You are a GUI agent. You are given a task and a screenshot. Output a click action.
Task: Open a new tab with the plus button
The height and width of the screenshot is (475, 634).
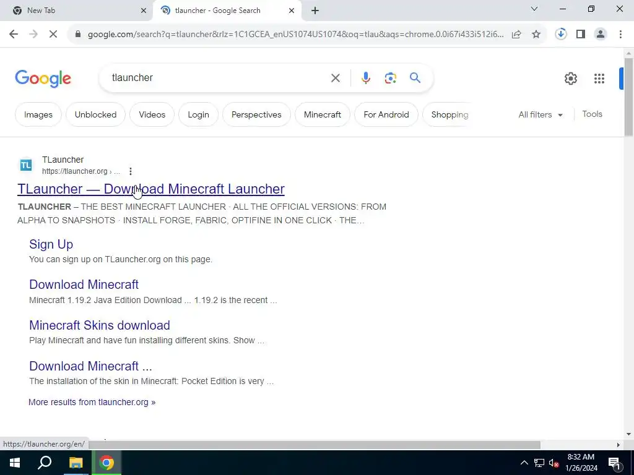tap(315, 11)
